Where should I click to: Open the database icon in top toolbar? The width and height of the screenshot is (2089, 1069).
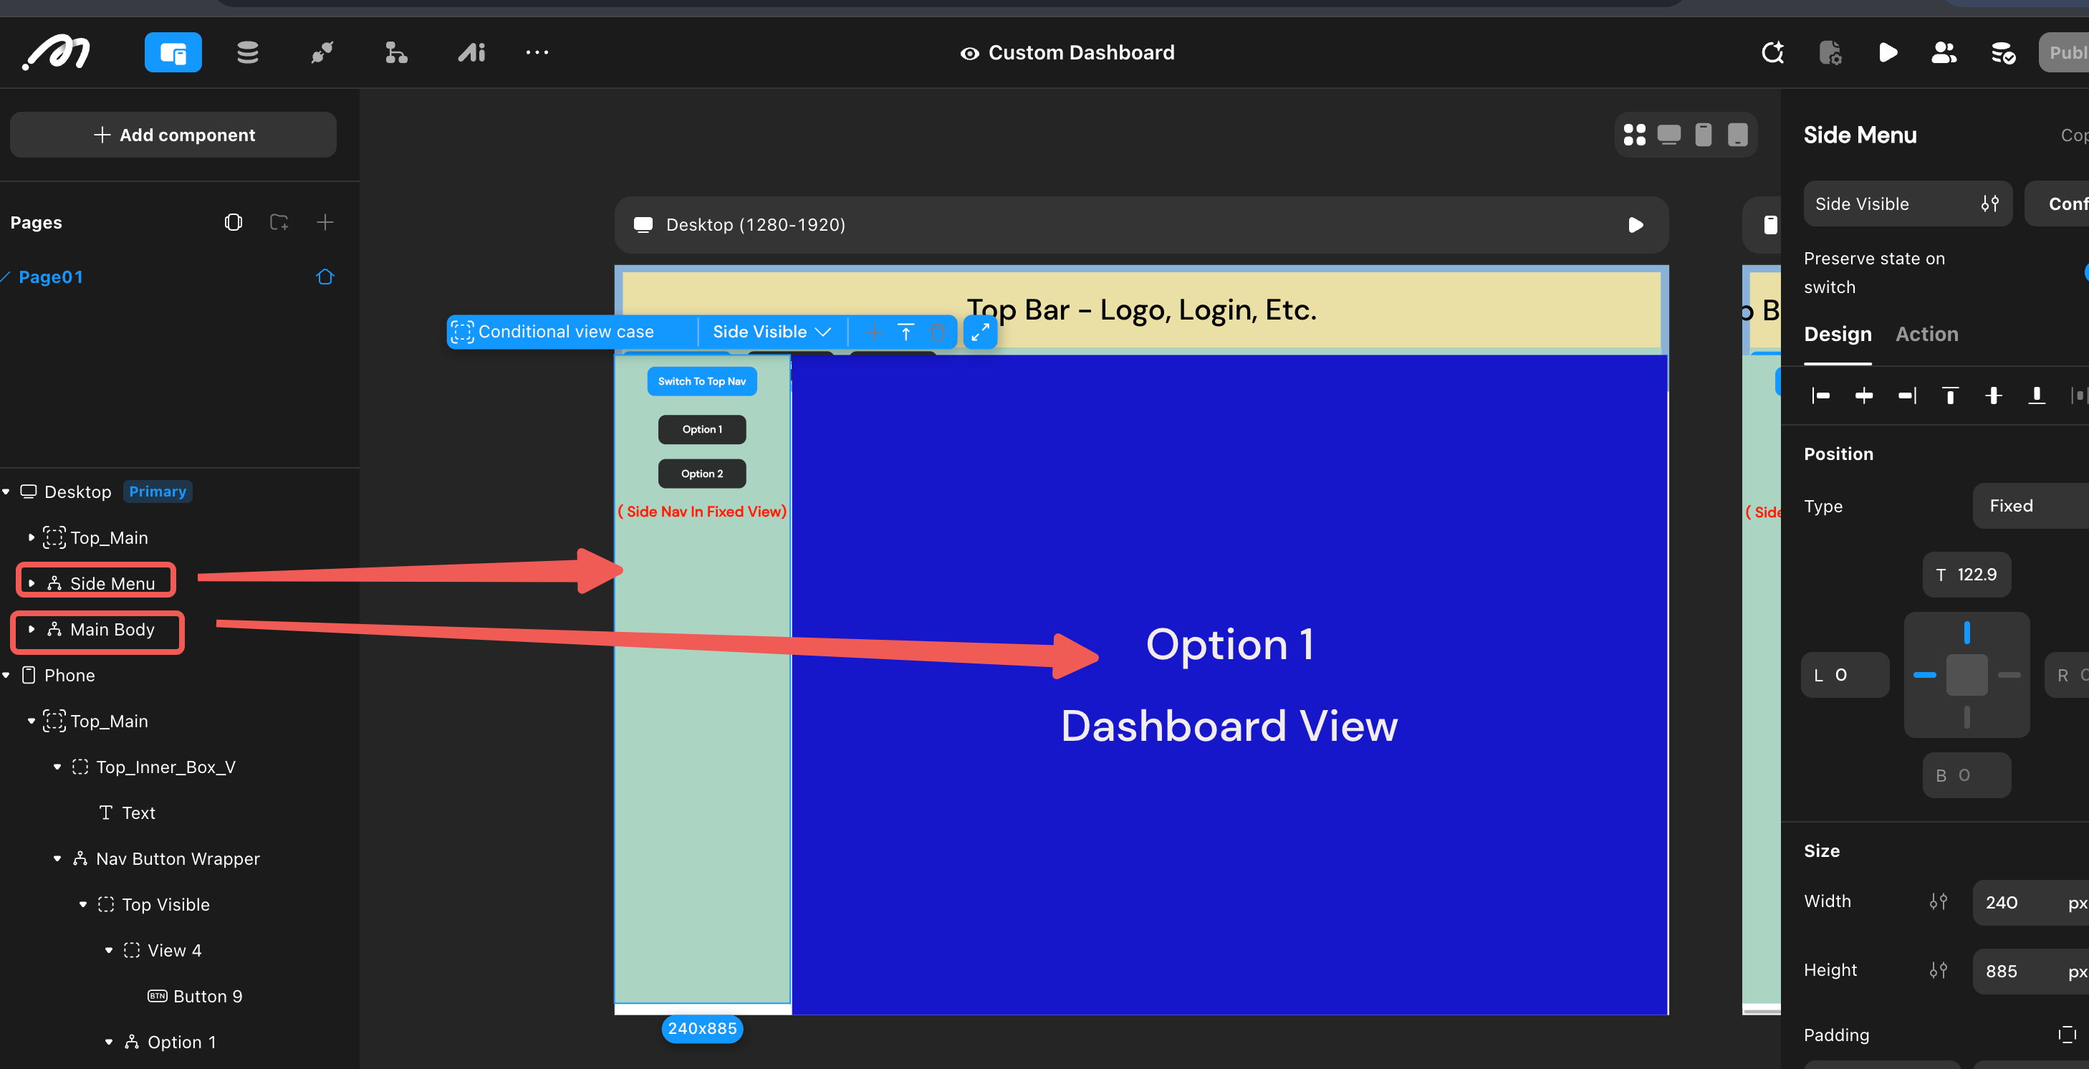point(247,53)
